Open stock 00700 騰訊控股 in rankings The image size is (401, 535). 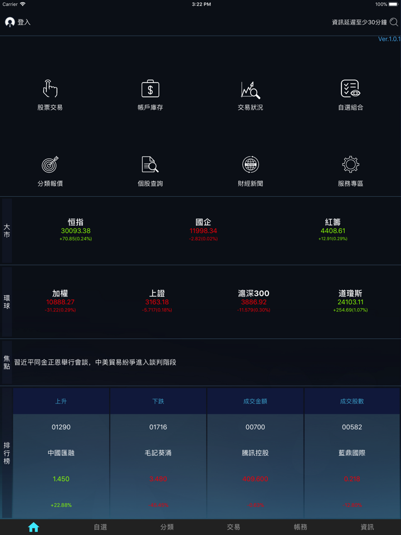pos(255,453)
